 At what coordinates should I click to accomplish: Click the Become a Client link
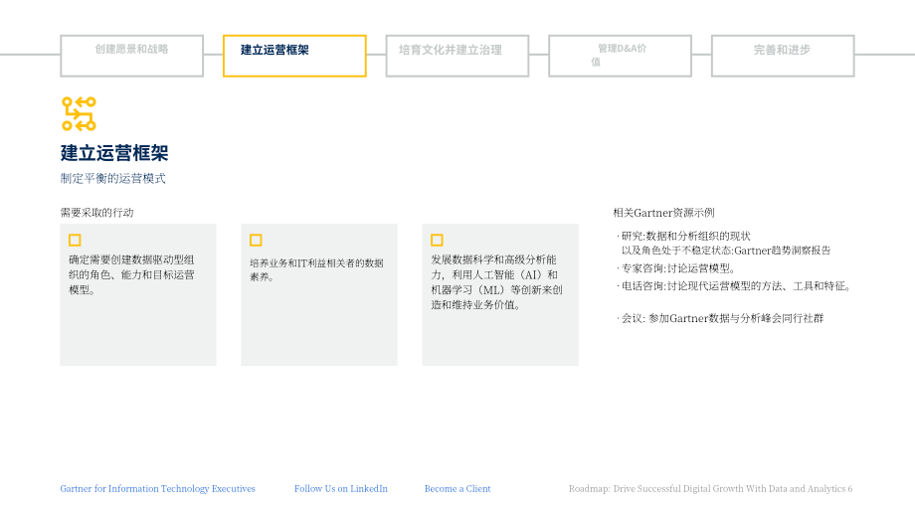point(457,489)
